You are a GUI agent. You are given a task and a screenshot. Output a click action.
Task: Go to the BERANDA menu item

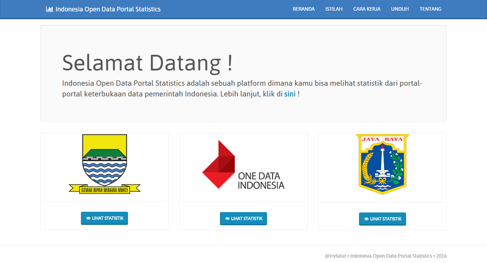[x=304, y=9]
